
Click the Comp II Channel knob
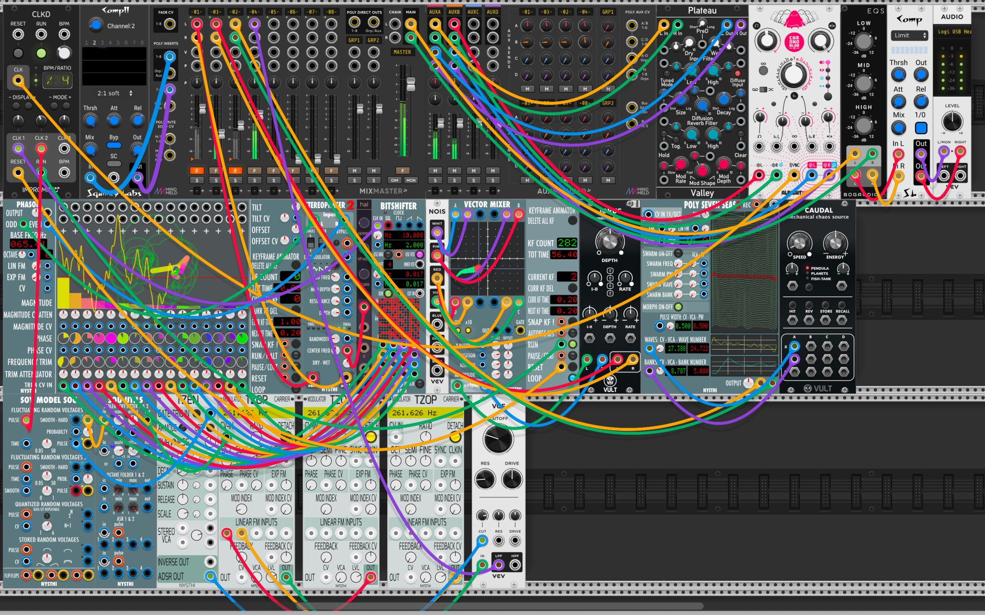(x=96, y=25)
